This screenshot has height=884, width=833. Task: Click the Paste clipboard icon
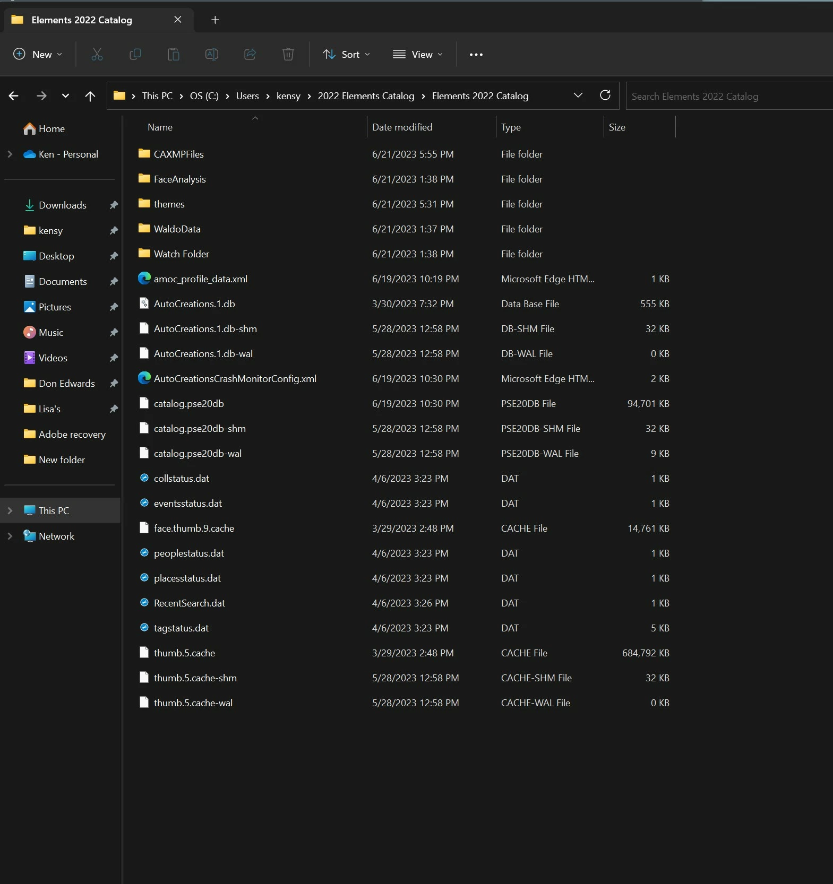pos(174,54)
